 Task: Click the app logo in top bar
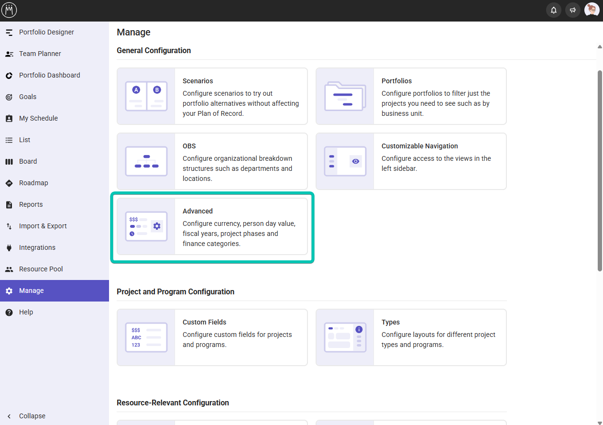[x=10, y=10]
